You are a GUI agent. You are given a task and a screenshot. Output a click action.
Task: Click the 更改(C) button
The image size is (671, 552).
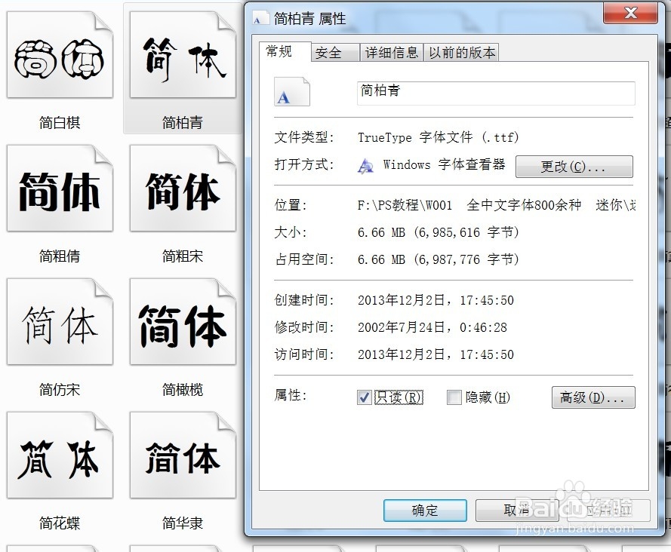(574, 167)
